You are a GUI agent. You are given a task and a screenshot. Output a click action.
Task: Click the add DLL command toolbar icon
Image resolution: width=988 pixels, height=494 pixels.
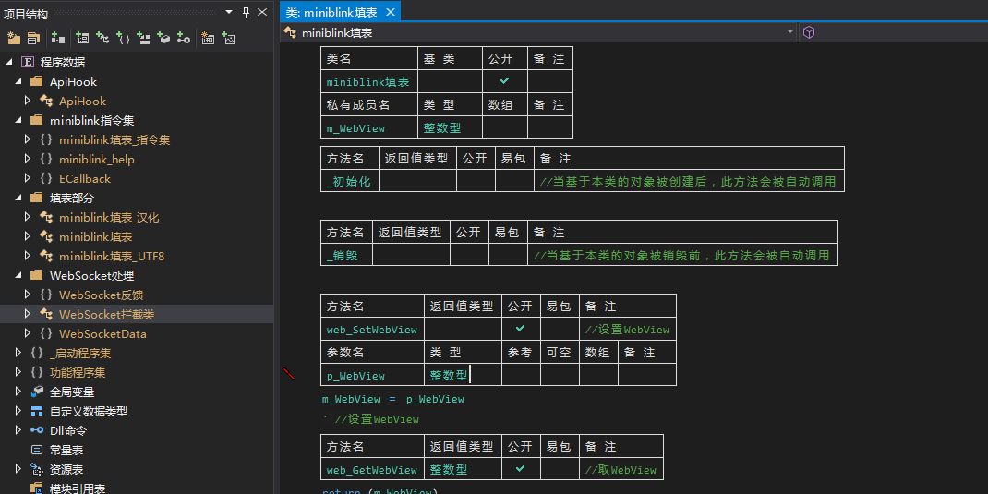(x=184, y=38)
